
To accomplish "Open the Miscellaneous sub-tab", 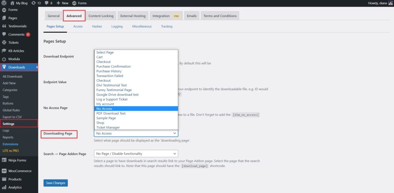I will (142, 27).
